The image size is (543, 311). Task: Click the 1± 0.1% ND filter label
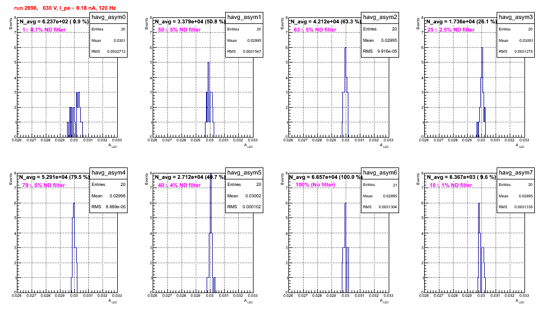tap(44, 30)
